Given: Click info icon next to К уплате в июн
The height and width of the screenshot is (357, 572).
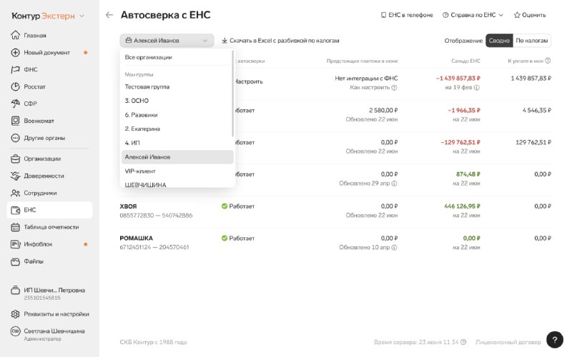Looking at the screenshot, I should [548, 61].
